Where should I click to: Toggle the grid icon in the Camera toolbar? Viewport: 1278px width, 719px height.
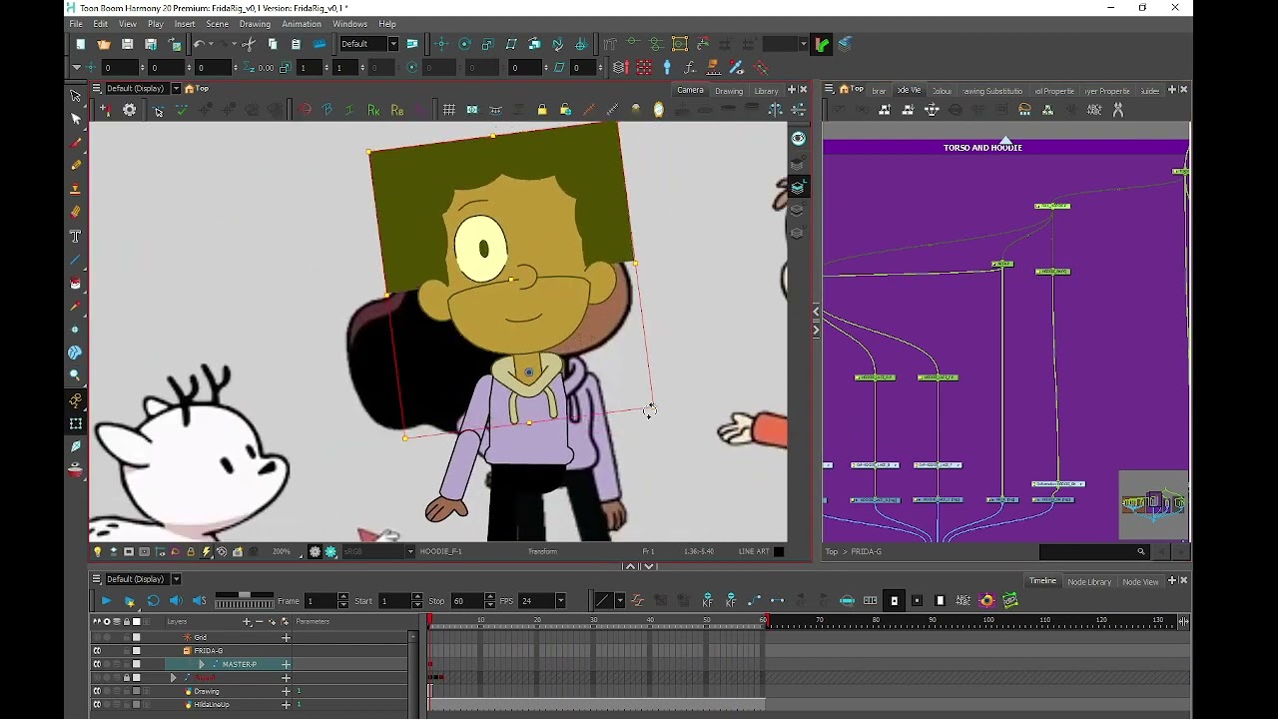(449, 110)
